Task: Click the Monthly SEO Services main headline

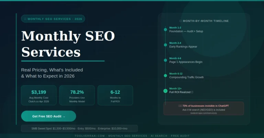Action: point(68,44)
